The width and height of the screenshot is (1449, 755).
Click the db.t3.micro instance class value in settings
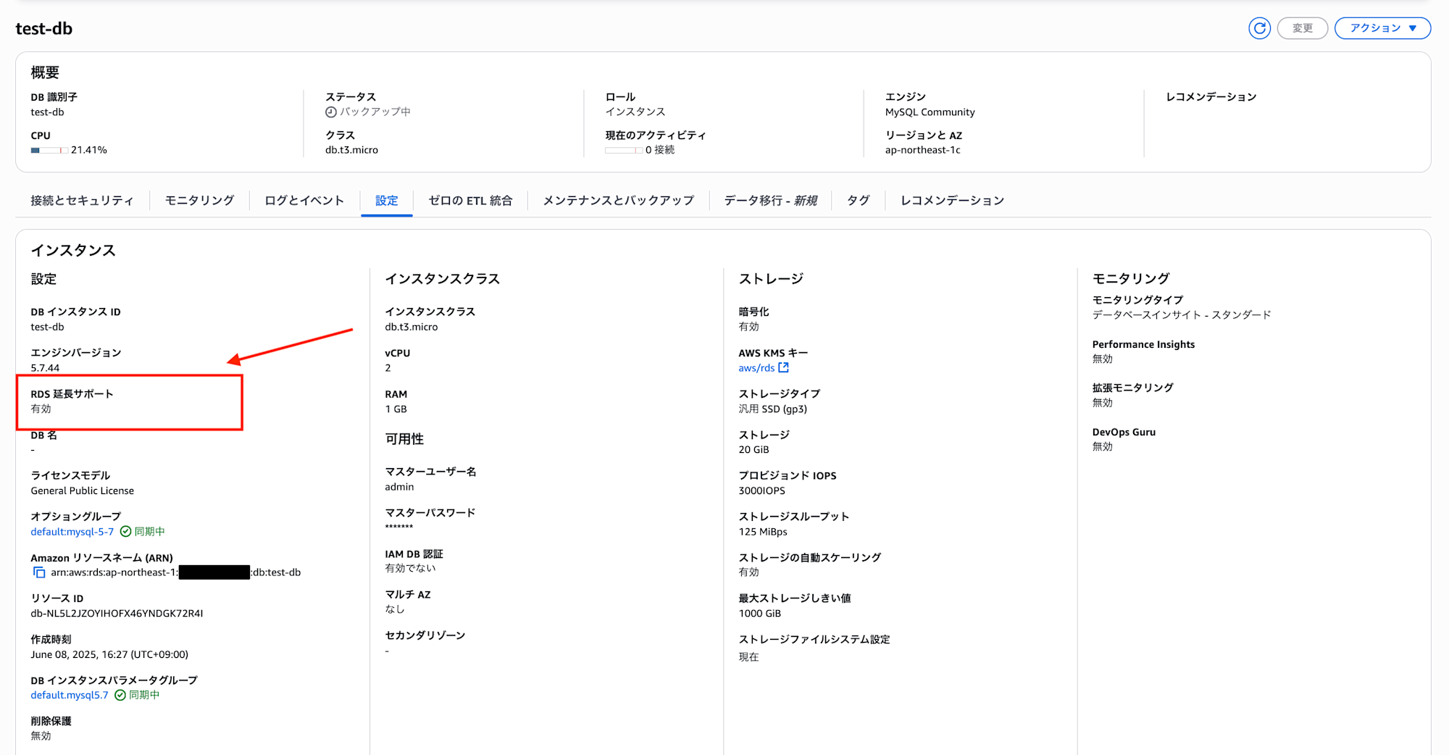[411, 327]
